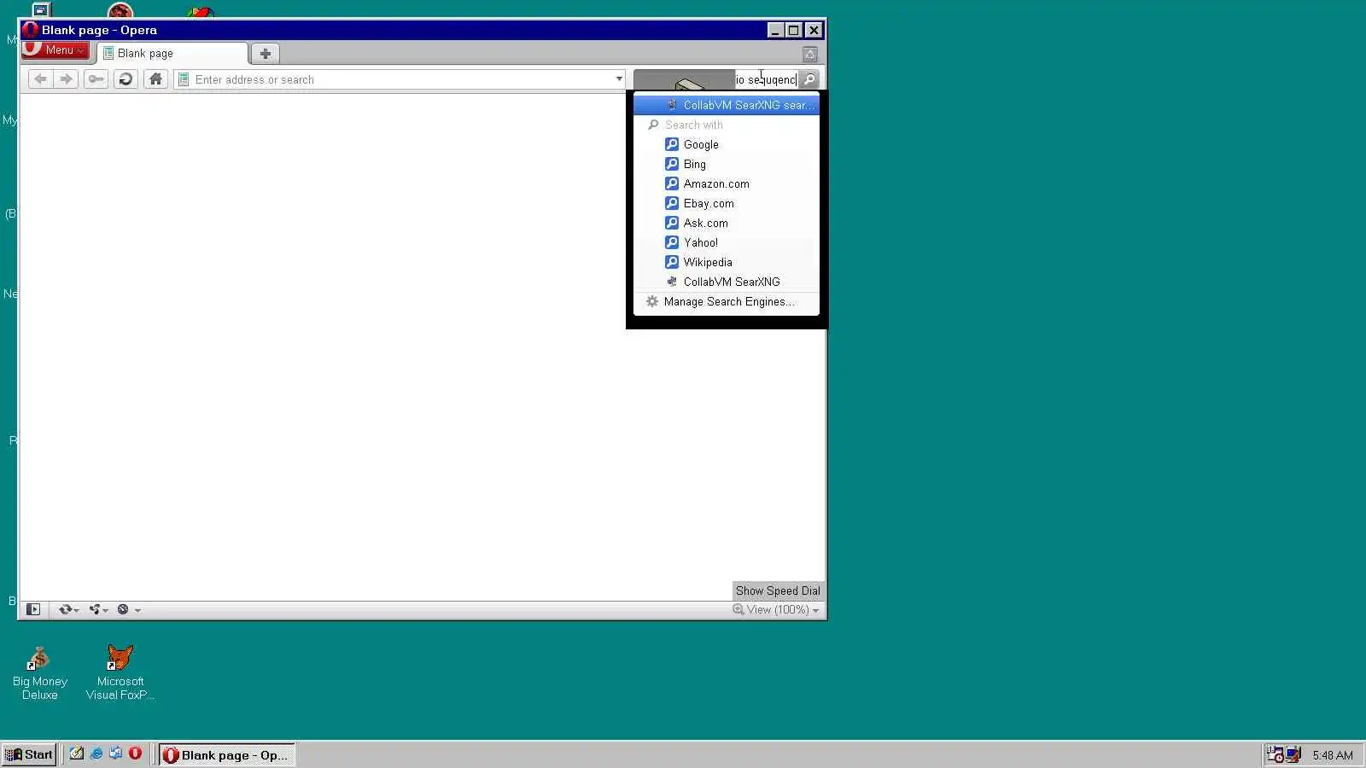Open the red Opera Menu button
1366x768 pixels.
55,50
